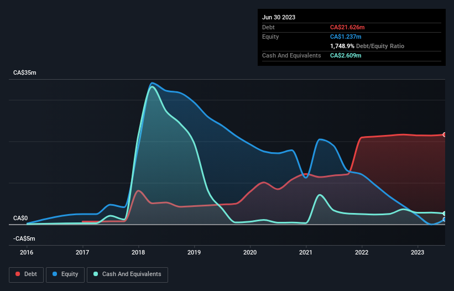
Task: Click the 1,748.9% Debt/Equity Ratio text
Action: click(x=367, y=46)
